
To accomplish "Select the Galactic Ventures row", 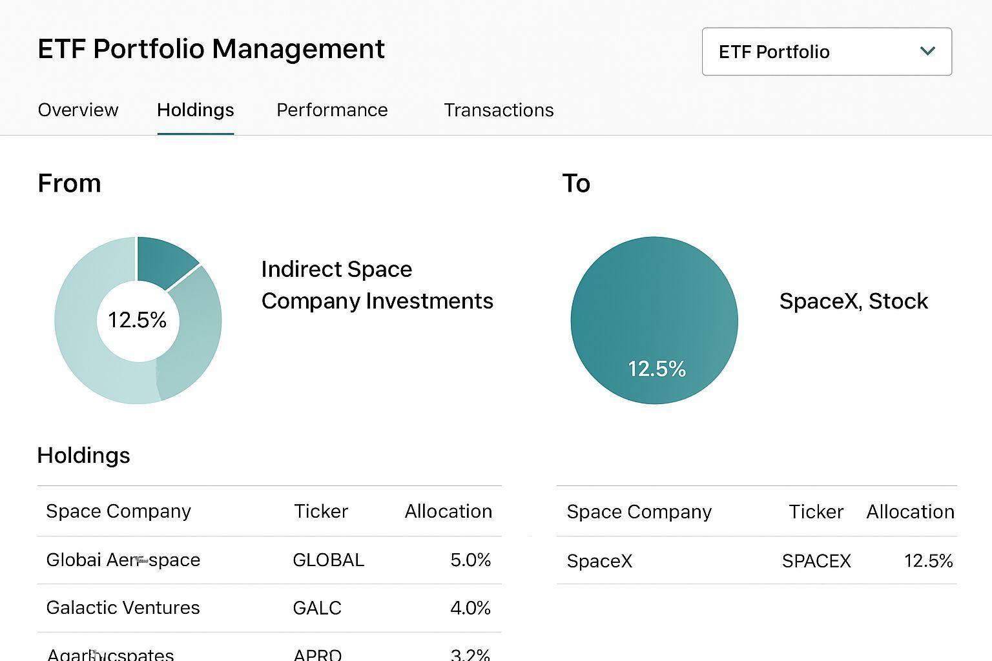I will 123,607.
